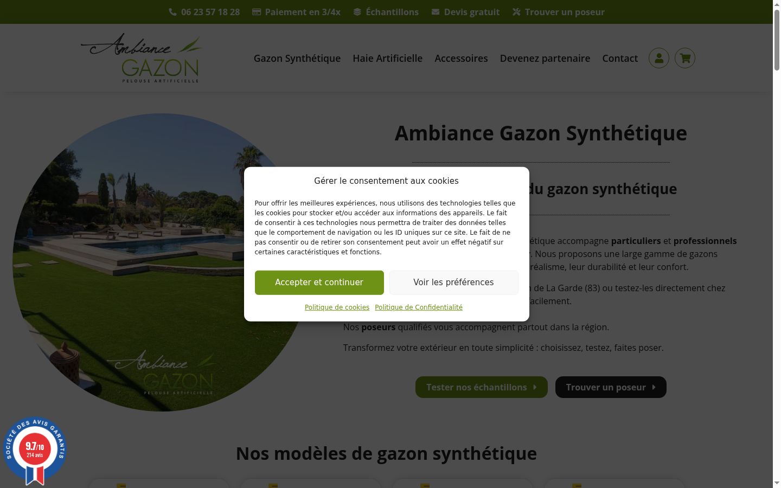781x488 pixels.
Task: Go to Devenez partenaire page
Action: (x=545, y=58)
